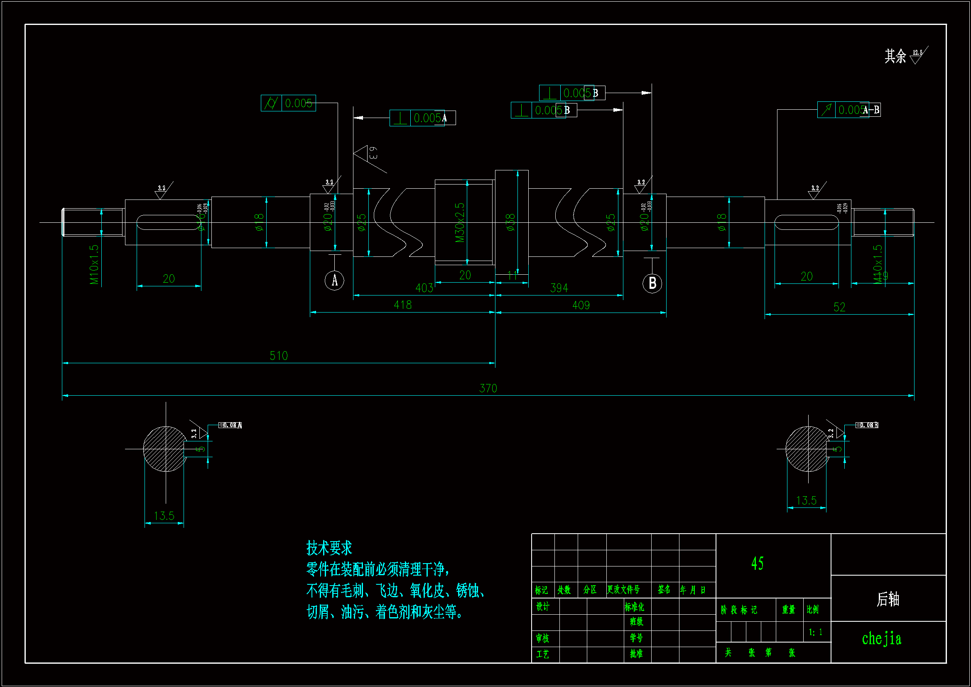Click the 13.5 dimension of right section
Viewport: 971px width, 687px height.
807,501
